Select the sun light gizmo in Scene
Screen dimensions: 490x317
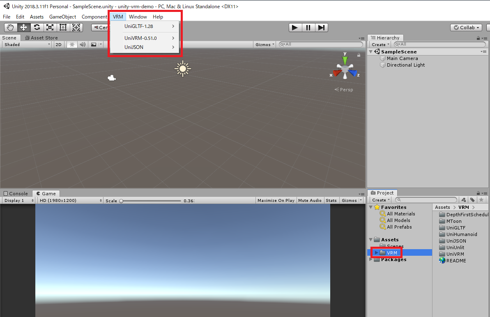point(183,69)
